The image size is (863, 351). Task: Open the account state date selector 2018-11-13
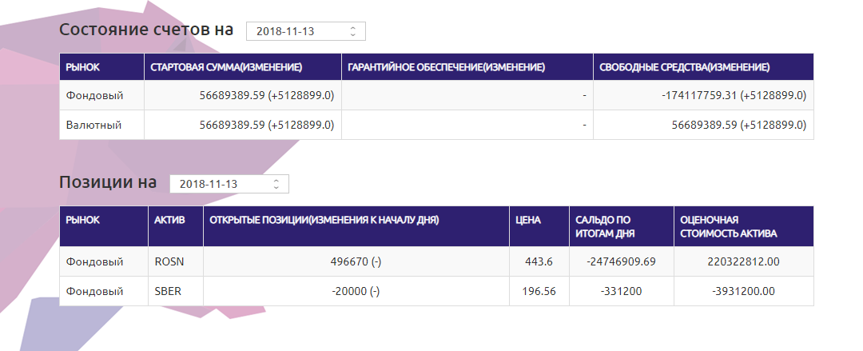click(x=305, y=31)
